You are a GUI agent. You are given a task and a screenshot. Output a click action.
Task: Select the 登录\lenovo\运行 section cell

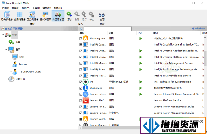[119, 82]
